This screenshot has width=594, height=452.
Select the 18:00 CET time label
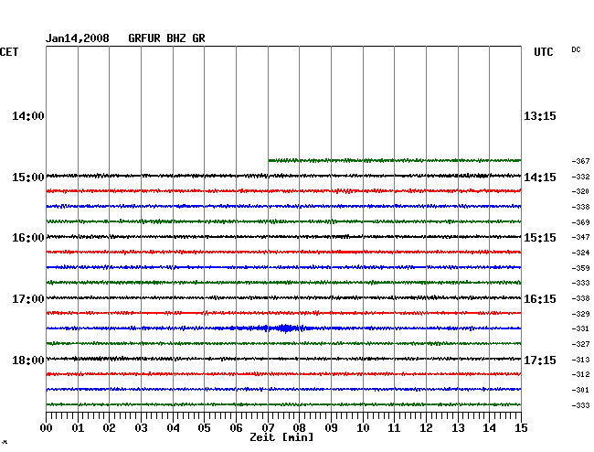pos(28,361)
